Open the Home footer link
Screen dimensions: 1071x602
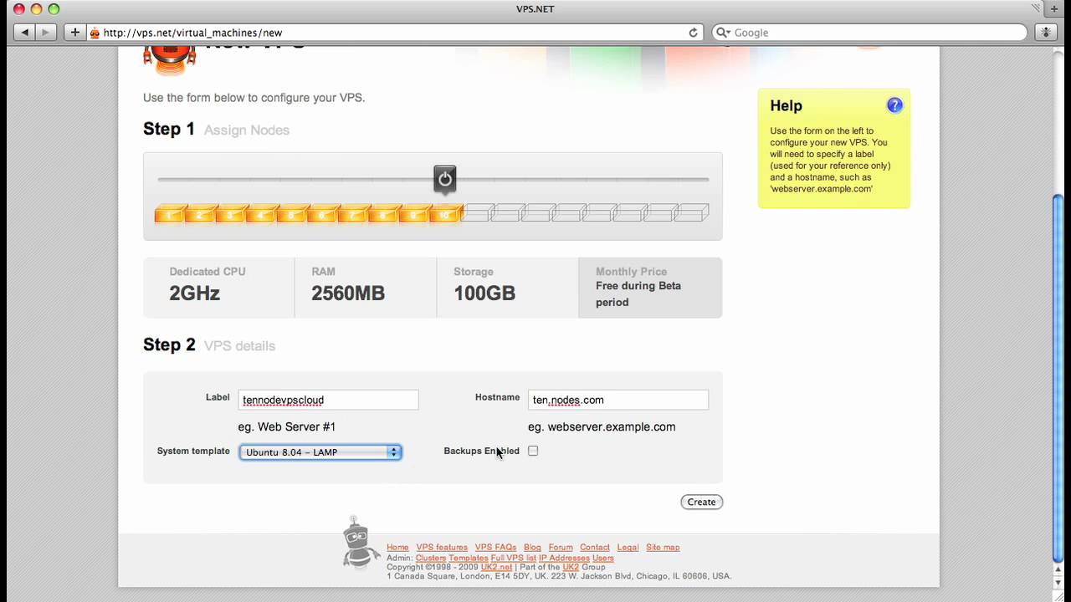[397, 547]
